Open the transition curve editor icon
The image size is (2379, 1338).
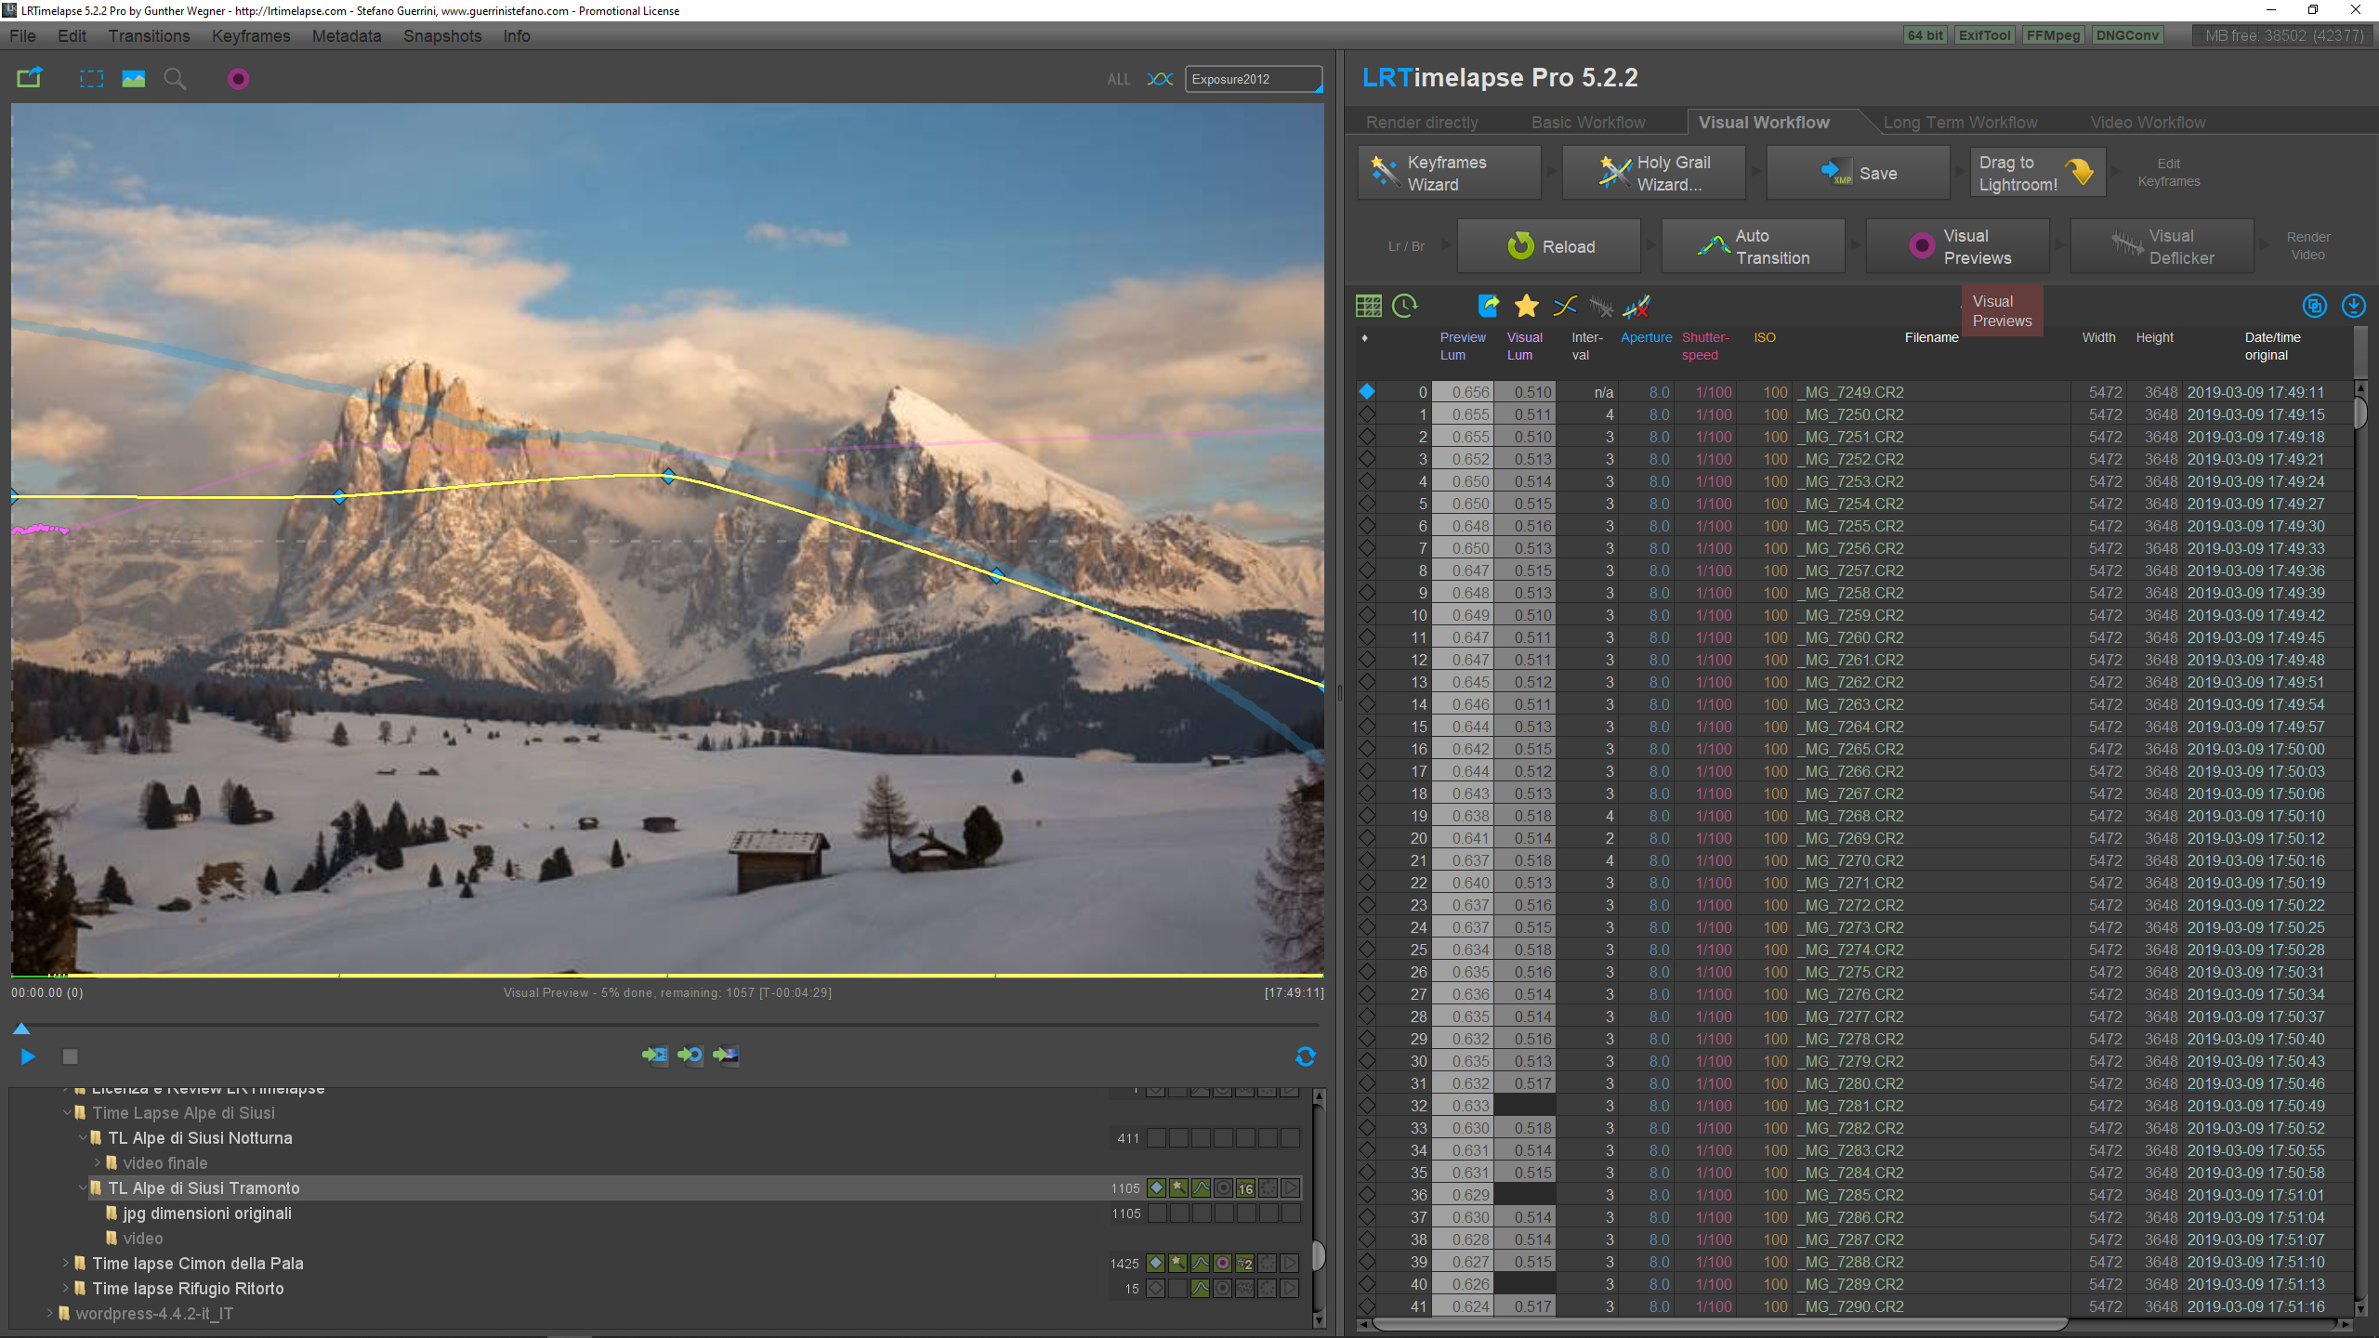[1564, 306]
